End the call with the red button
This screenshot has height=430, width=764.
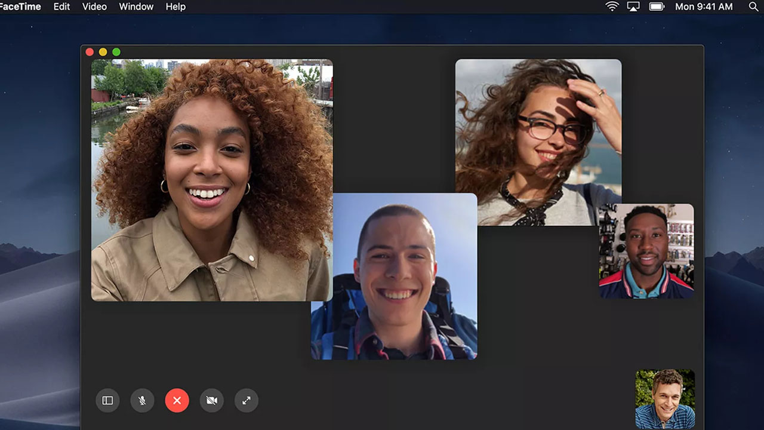[177, 401]
